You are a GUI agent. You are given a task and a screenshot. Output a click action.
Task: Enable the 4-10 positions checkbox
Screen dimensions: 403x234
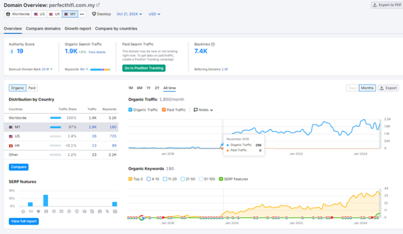(149, 179)
